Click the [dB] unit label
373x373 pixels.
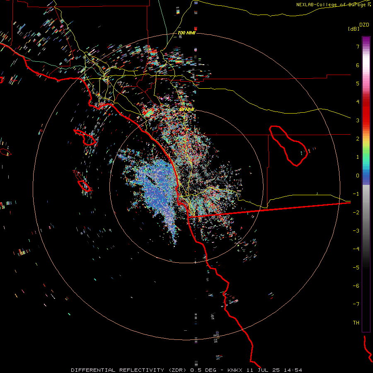pos(354,29)
